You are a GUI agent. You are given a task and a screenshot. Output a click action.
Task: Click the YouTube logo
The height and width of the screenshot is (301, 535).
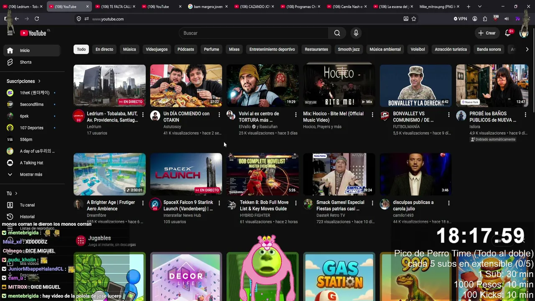[x=33, y=33]
